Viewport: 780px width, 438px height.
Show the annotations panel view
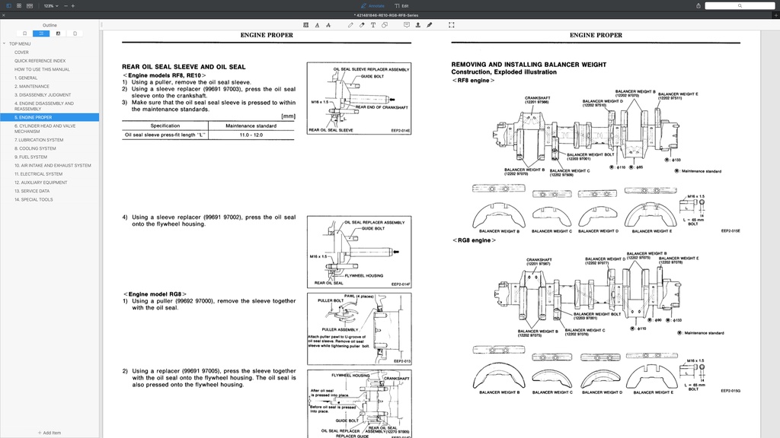pyautogui.click(x=58, y=33)
